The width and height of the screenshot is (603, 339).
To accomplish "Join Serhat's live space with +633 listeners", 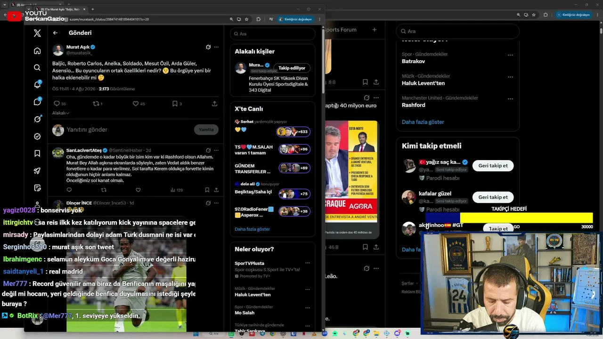I will click(x=293, y=132).
